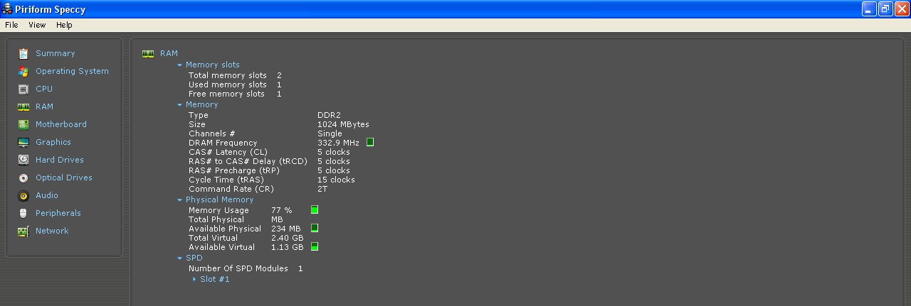Click the Single channels value
This screenshot has width=911, height=306.
coord(330,133)
